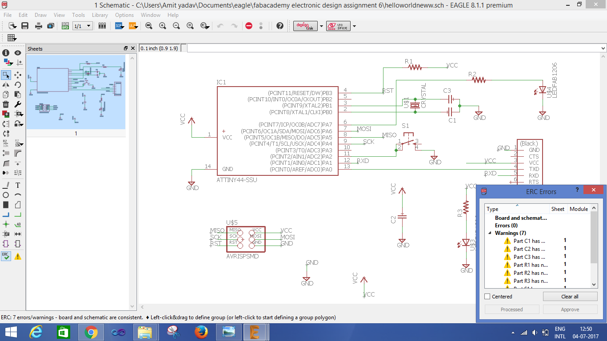Open Google Chrome from taskbar
The image size is (607, 341).
click(91, 332)
